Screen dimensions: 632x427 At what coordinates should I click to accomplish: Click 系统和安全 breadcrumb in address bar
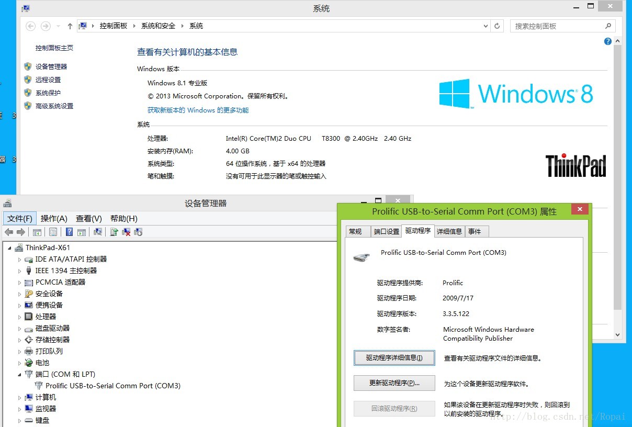[158, 26]
